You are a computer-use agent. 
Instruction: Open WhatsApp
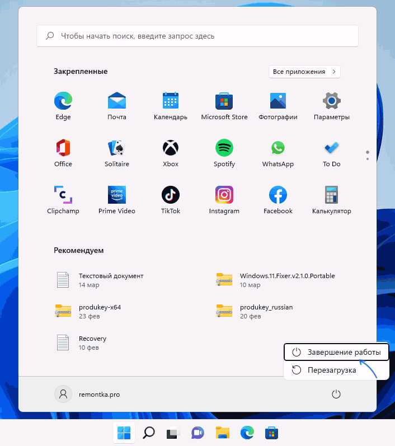tap(278, 153)
